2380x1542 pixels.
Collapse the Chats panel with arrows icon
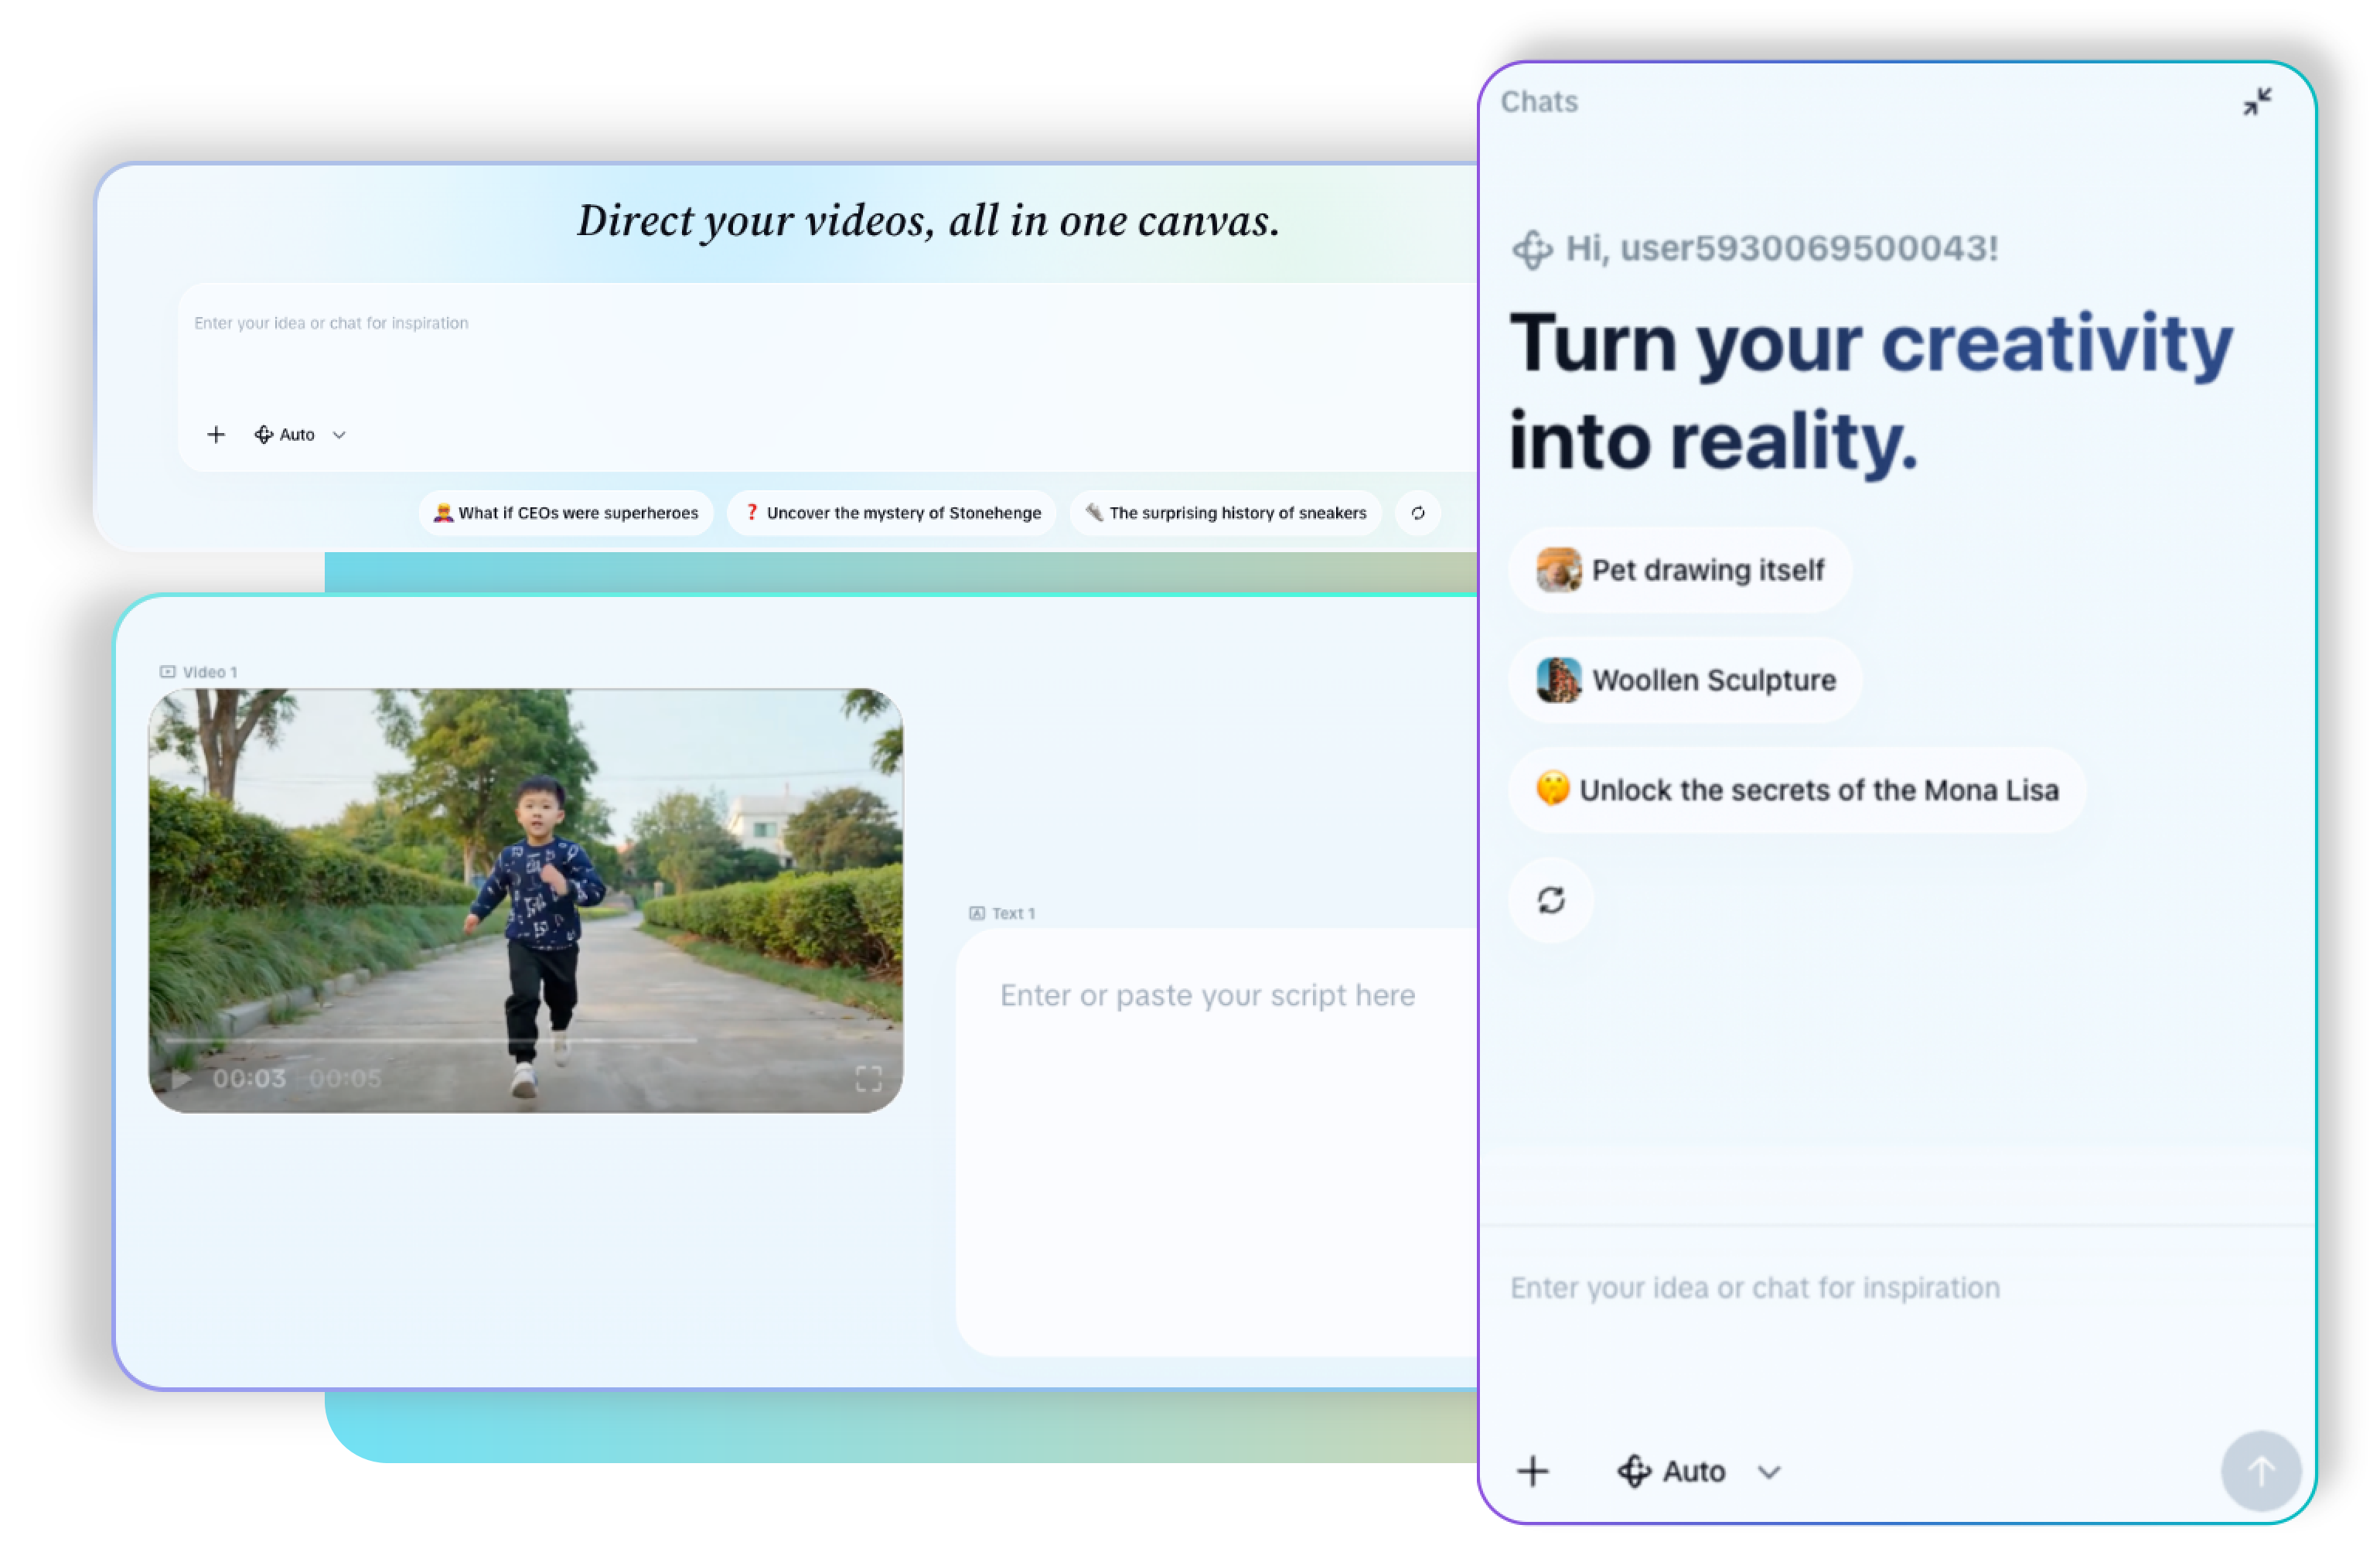coord(2257,101)
